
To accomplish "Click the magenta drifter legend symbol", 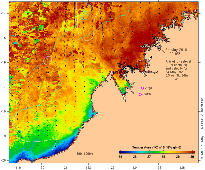I will click(x=140, y=94).
